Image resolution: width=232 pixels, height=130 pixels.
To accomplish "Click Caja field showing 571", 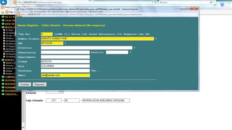I will click(54, 100).
